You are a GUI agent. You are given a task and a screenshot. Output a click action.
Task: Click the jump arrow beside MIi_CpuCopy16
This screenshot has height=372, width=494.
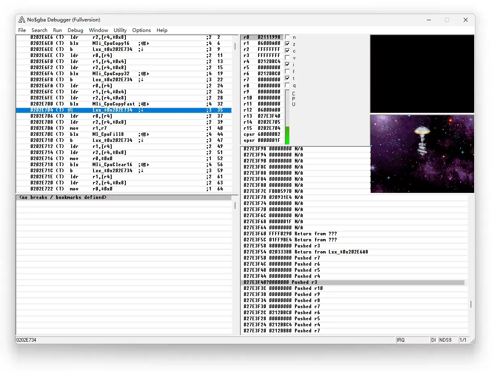[148, 43]
